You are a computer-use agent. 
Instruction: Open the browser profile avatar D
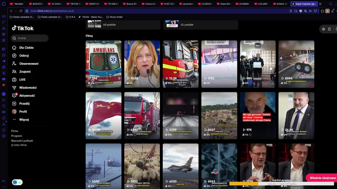[x=328, y=11]
